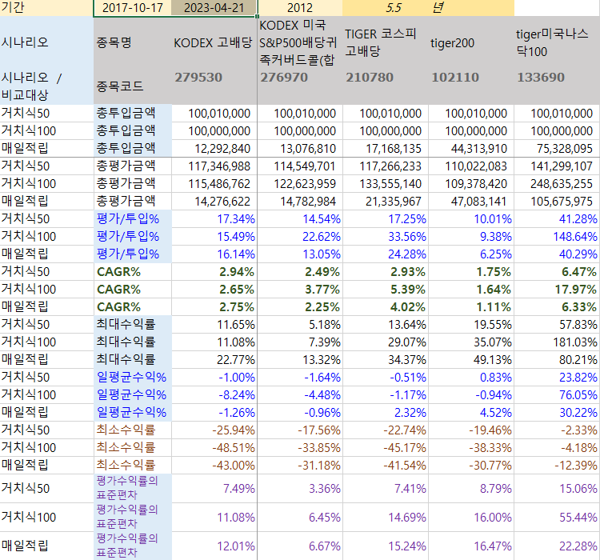600x560 pixels.
Task: Select cell with value 12,292,840
Action: tap(214, 148)
